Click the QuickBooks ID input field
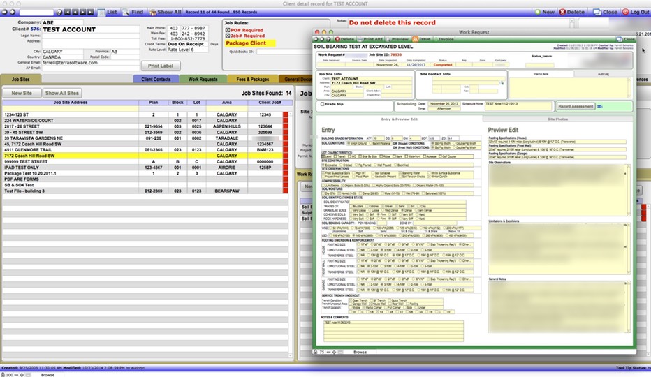 point(291,52)
